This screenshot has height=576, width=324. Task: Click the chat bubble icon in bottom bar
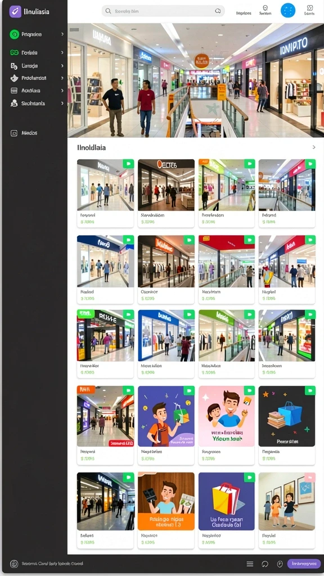265,564
